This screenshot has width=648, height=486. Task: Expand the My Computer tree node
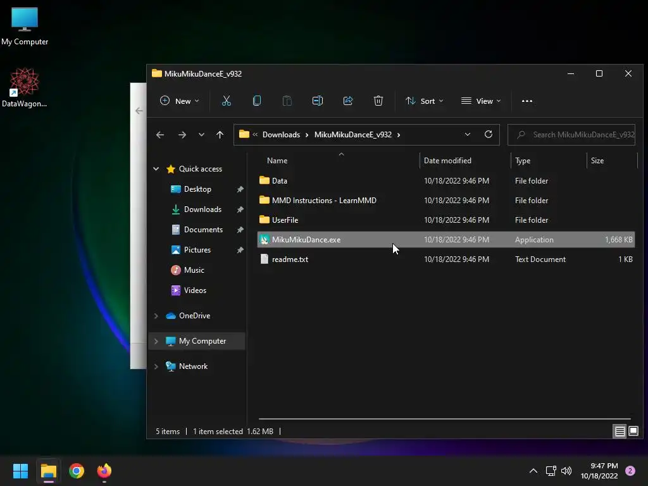(156, 341)
